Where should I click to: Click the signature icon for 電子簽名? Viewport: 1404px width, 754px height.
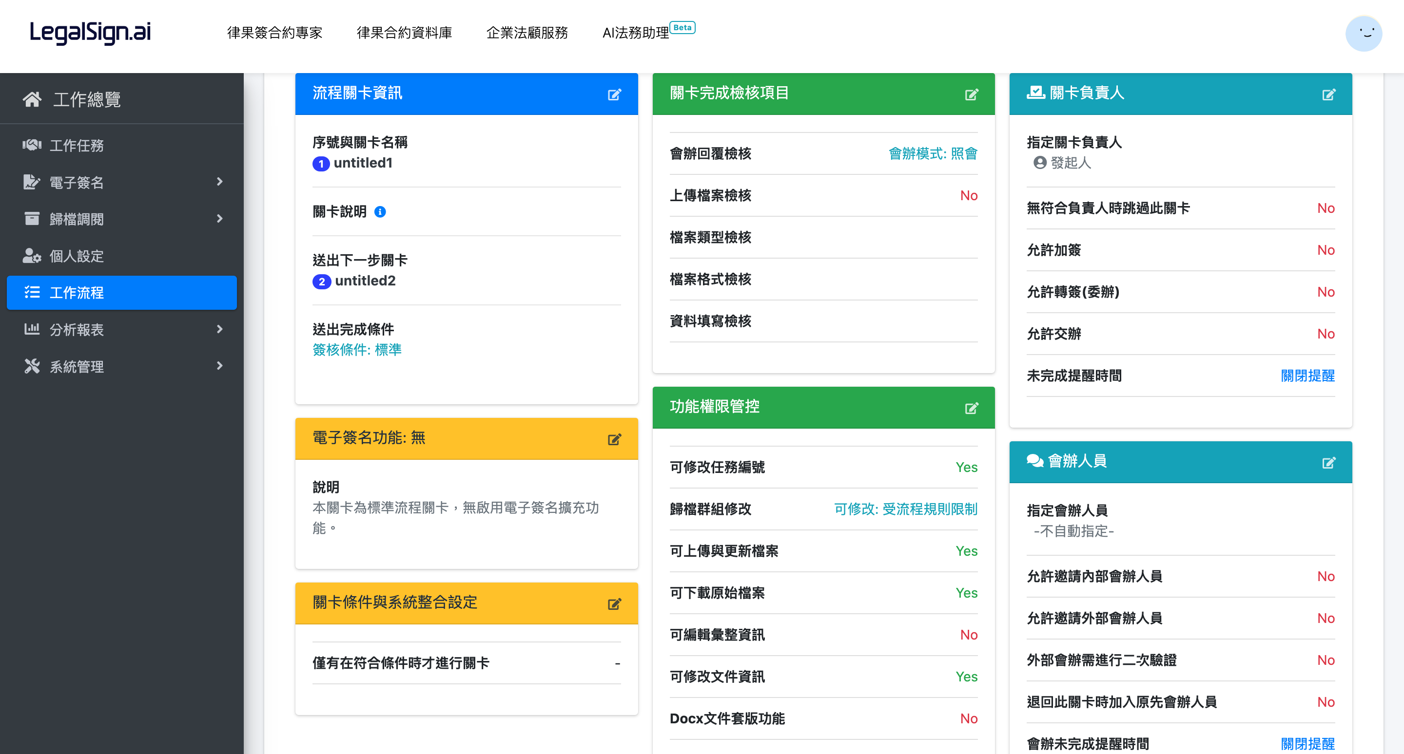[32, 182]
